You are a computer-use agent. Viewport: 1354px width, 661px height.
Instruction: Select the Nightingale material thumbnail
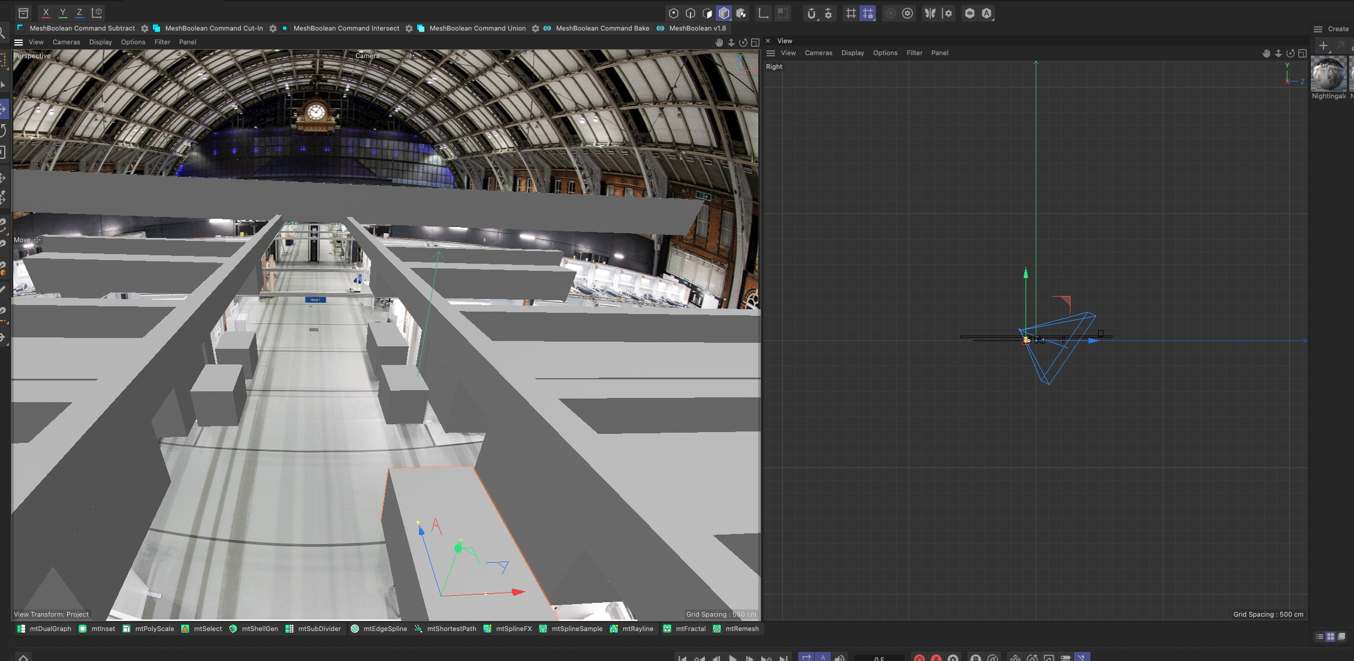tap(1328, 74)
